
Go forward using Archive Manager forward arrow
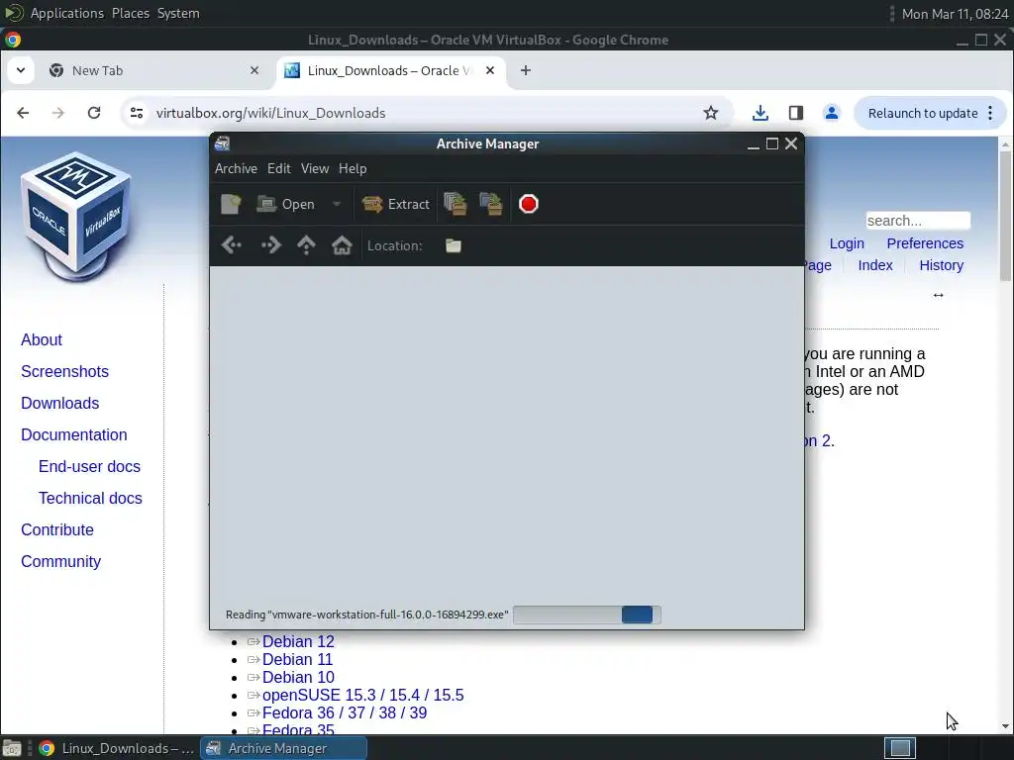point(271,245)
